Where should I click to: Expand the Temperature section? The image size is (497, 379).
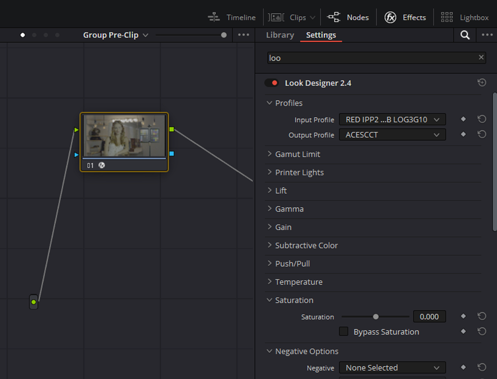click(x=269, y=281)
